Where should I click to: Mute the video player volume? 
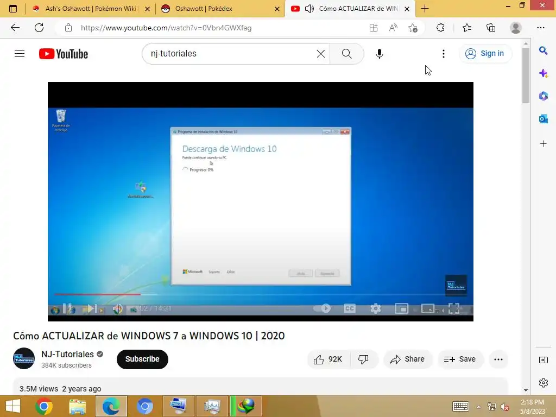[118, 309]
